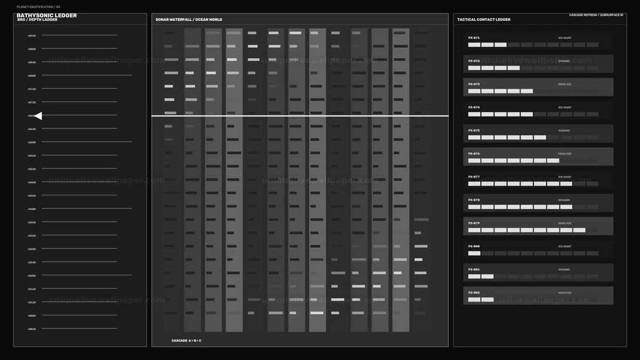The width and height of the screenshot is (640, 360).
Task: Click the +0800 depth ladder mark
Action: click(31, 76)
